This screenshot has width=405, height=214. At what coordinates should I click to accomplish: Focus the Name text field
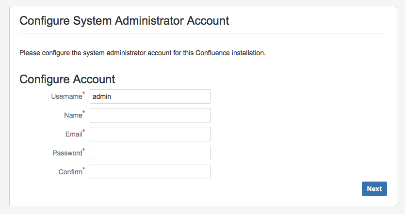pyautogui.click(x=150, y=115)
